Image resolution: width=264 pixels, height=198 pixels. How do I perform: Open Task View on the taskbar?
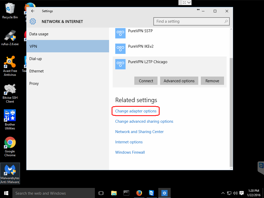tap(101, 193)
